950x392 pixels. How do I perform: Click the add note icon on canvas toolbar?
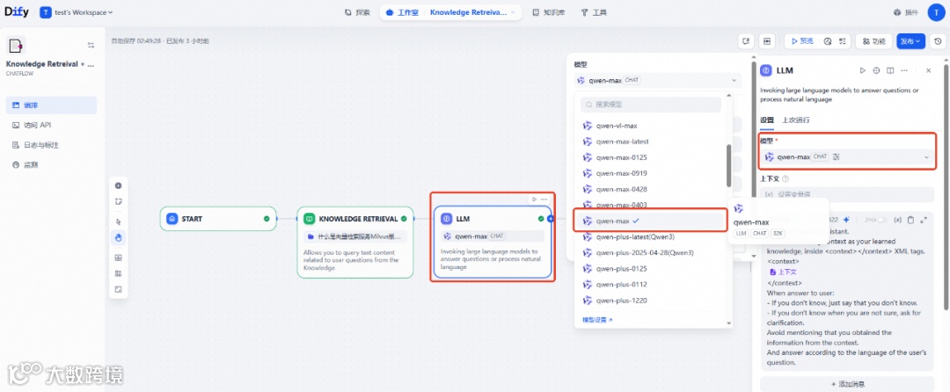118,201
